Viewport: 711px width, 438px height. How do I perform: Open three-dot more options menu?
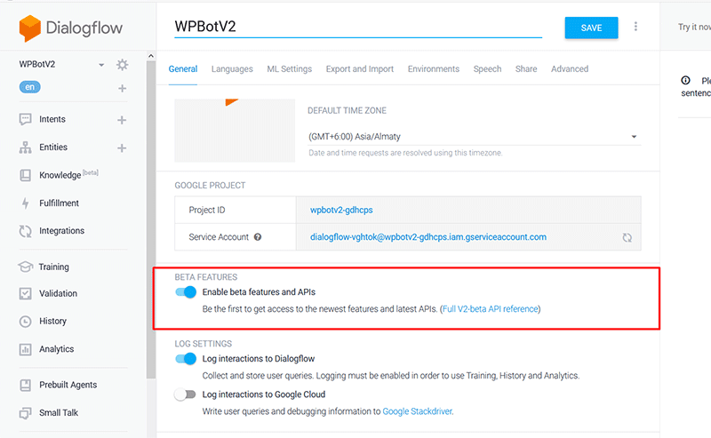635,28
